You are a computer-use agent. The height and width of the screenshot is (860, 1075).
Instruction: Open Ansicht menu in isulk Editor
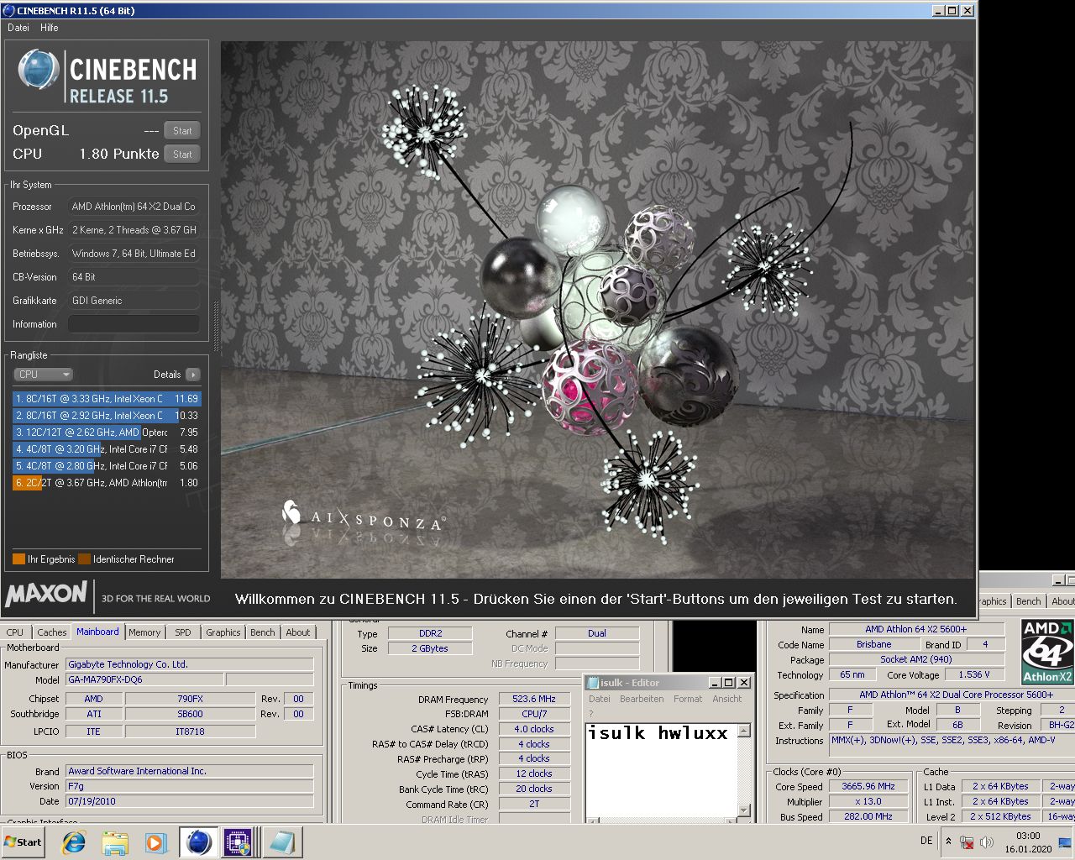(727, 699)
